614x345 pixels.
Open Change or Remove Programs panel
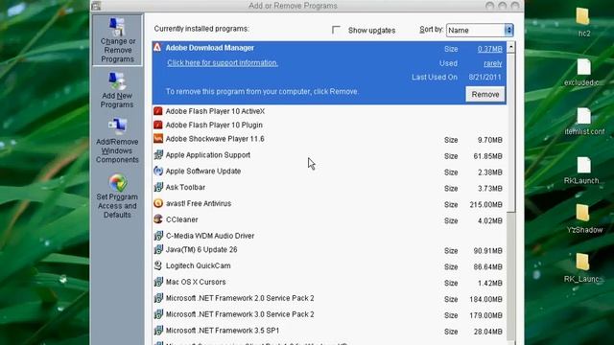tap(117, 40)
